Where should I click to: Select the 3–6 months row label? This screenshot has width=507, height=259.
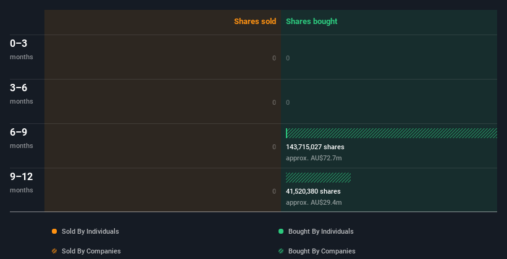coord(22,94)
